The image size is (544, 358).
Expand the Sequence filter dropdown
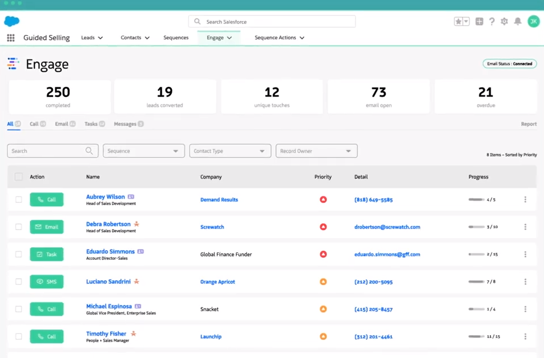(144, 151)
